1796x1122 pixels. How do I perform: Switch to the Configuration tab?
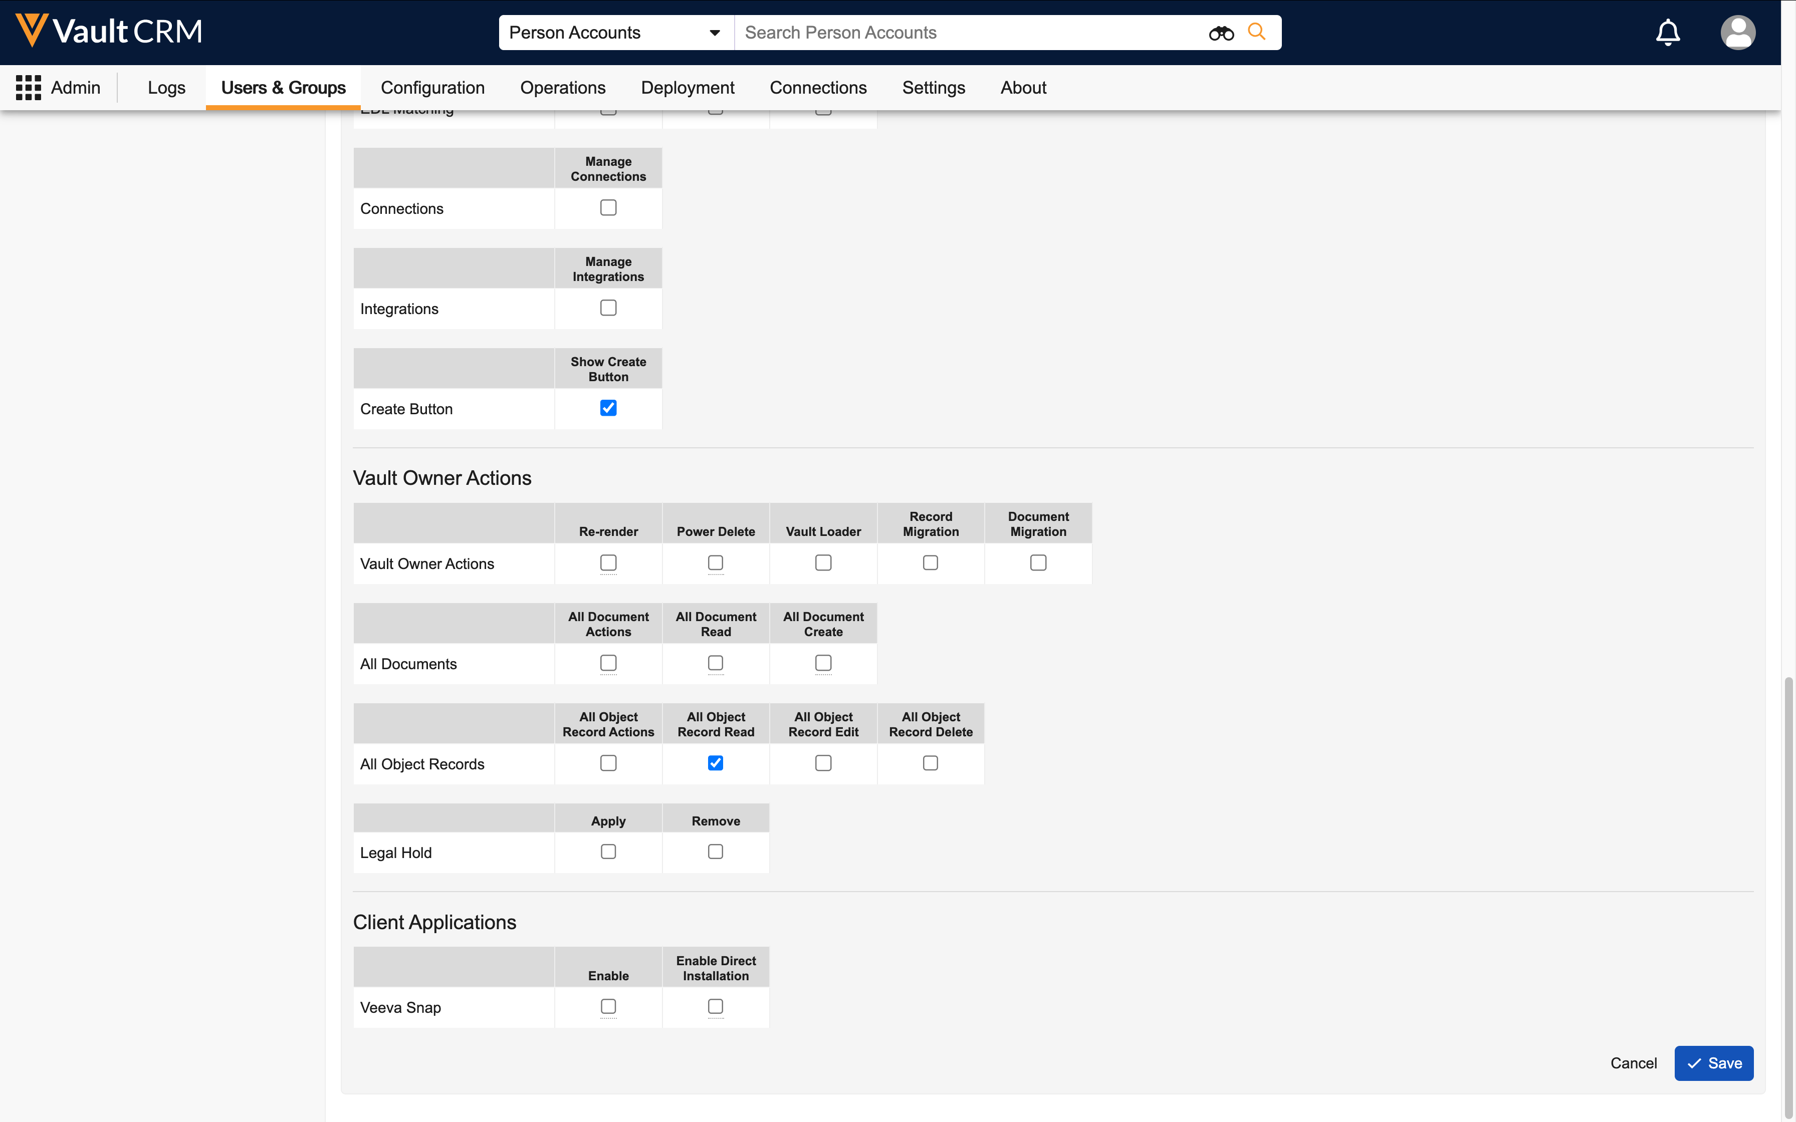[432, 88]
